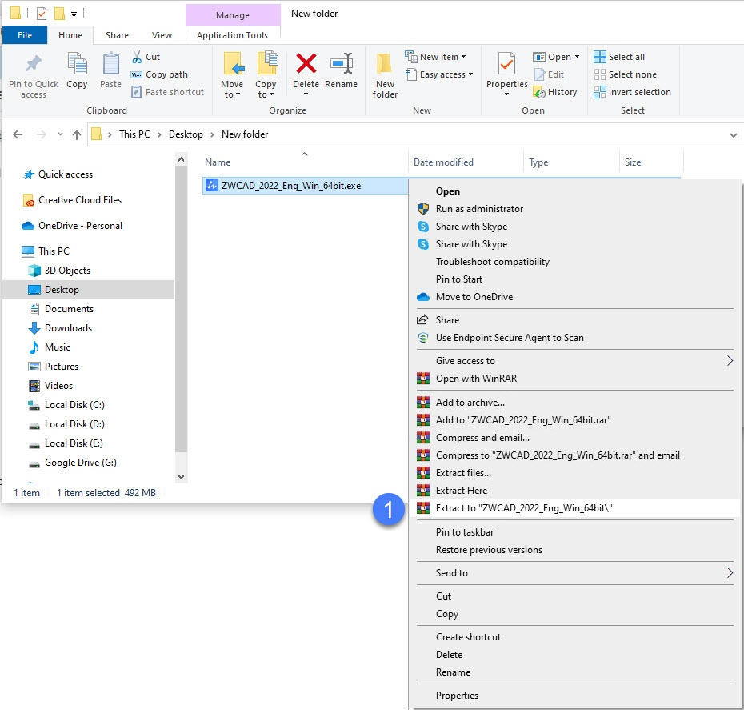Select Troubleshoot compatibility menu entry

(x=575, y=262)
